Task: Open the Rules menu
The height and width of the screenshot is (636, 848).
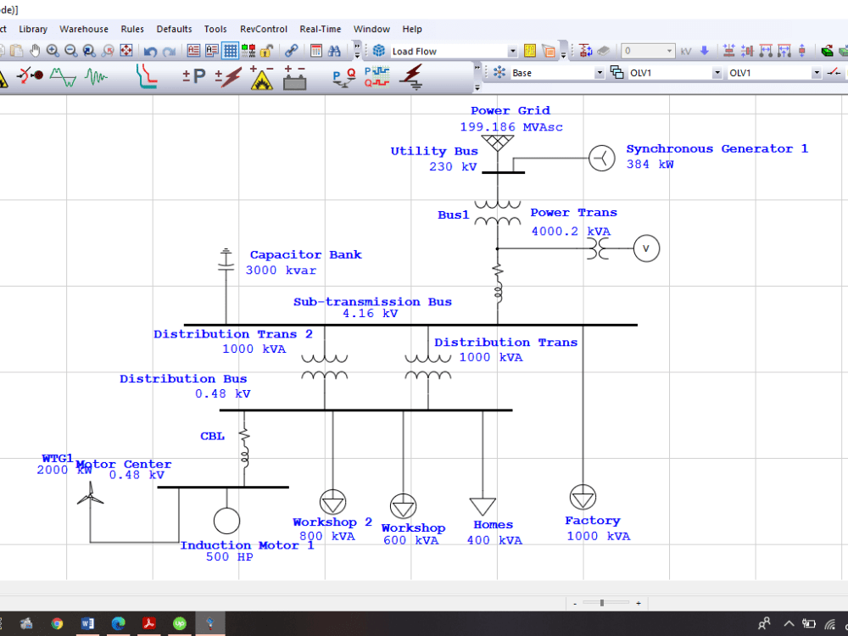Action: pos(132,29)
